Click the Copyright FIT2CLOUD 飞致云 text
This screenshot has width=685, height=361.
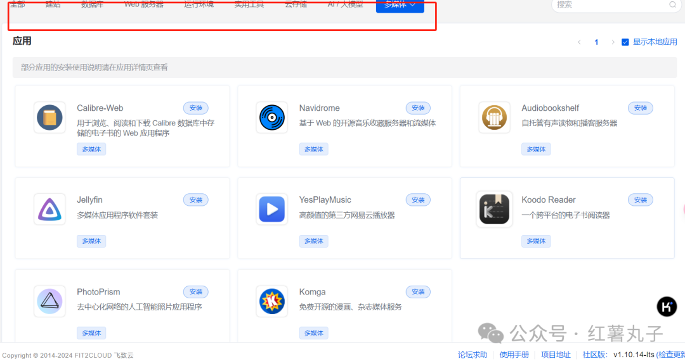pos(68,356)
